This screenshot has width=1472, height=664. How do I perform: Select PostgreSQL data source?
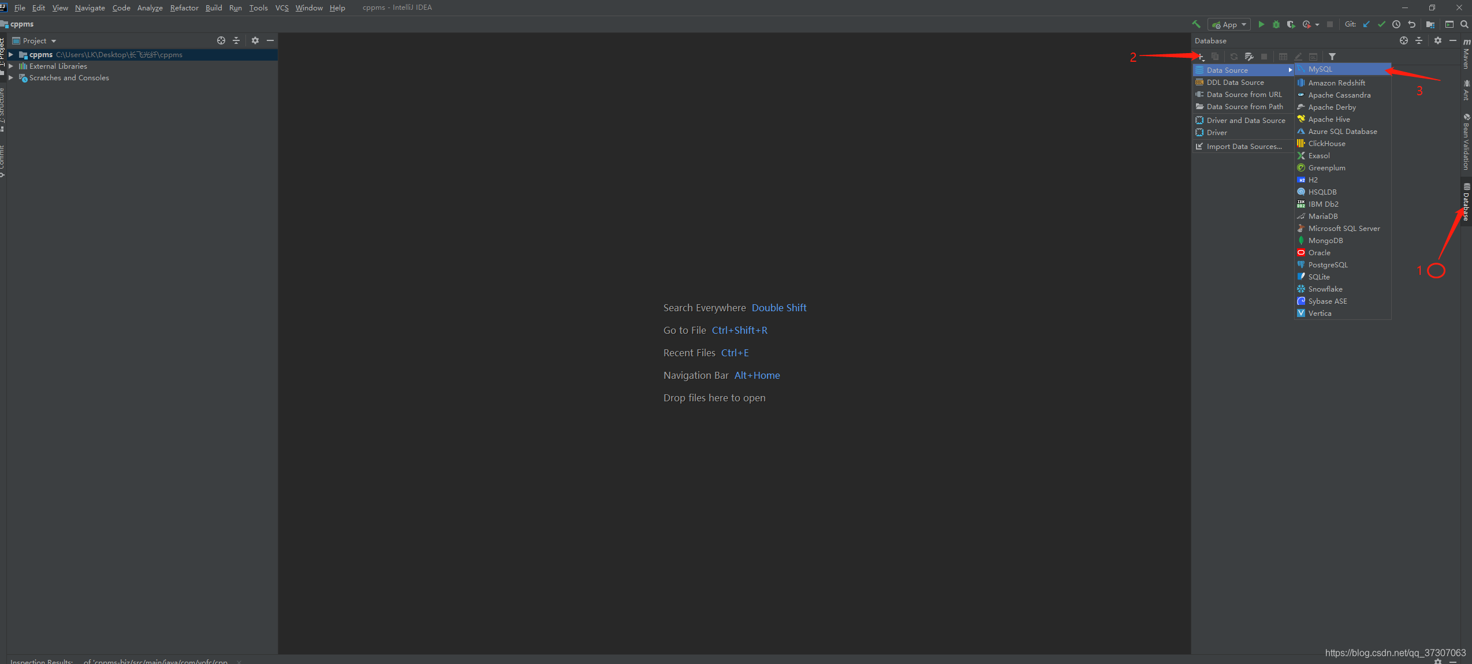(1328, 265)
